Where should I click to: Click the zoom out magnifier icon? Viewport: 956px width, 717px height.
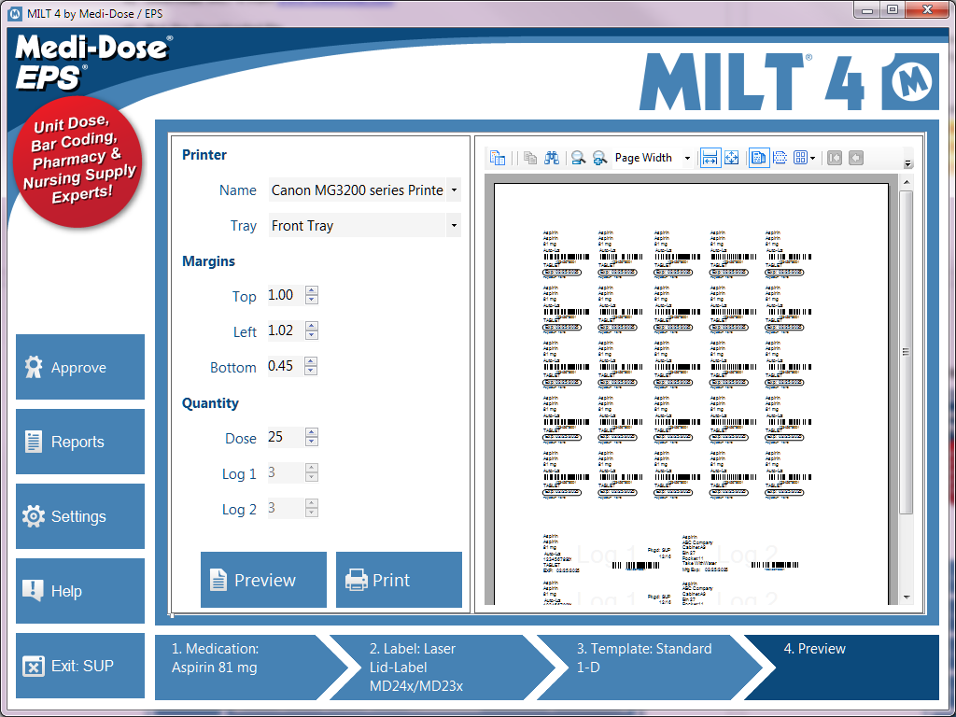click(x=578, y=158)
